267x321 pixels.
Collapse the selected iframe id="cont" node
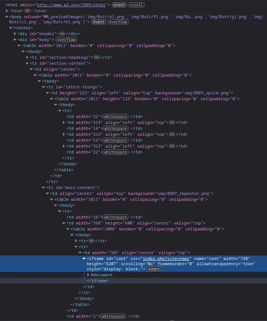(x=84, y=259)
